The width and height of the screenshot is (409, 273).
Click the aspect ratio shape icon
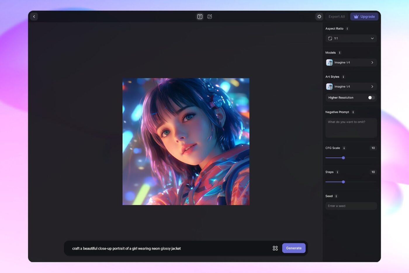330,38
